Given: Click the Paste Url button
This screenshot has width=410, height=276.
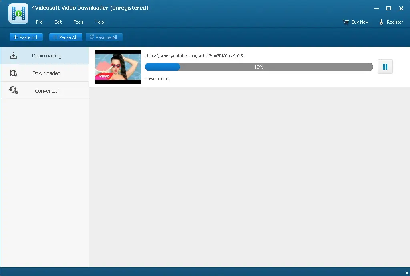Looking at the screenshot, I should pos(26,37).
